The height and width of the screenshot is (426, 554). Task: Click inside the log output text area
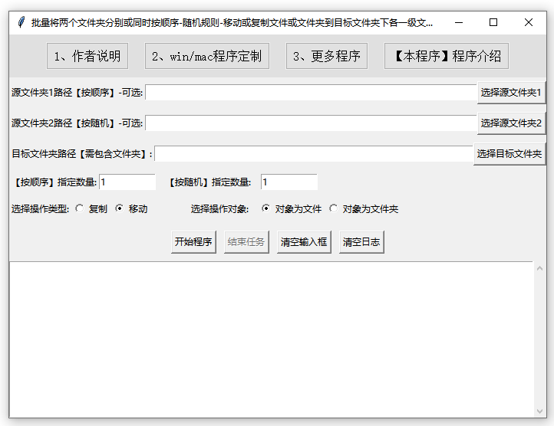click(x=271, y=339)
